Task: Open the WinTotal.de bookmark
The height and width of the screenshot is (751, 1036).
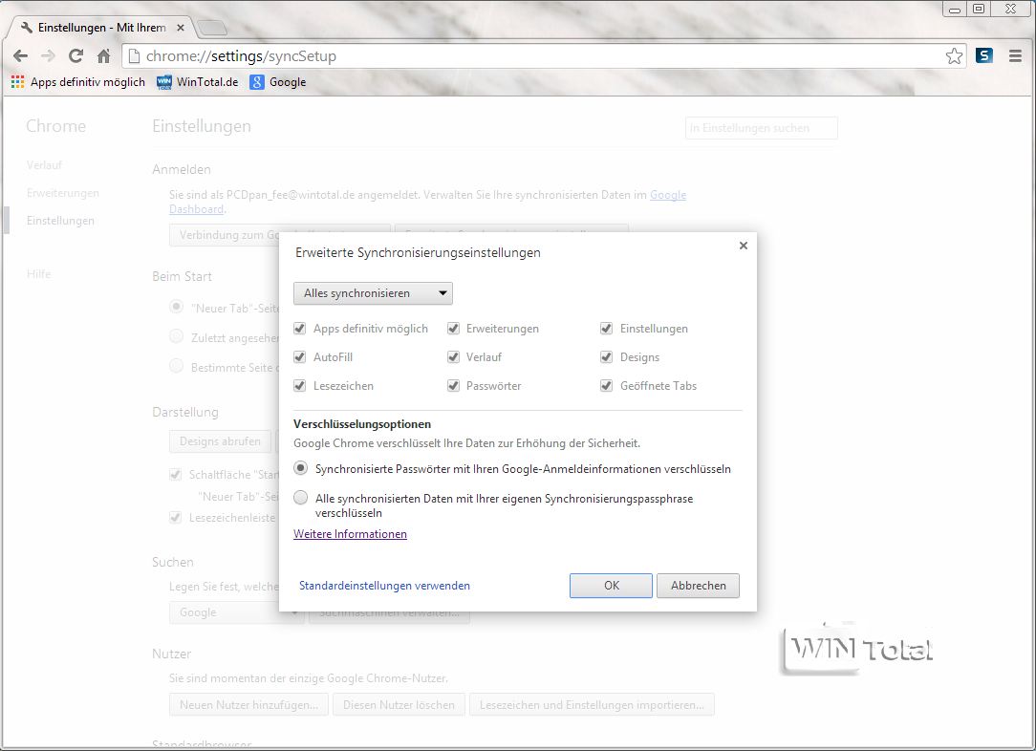Action: pyautogui.click(x=198, y=82)
